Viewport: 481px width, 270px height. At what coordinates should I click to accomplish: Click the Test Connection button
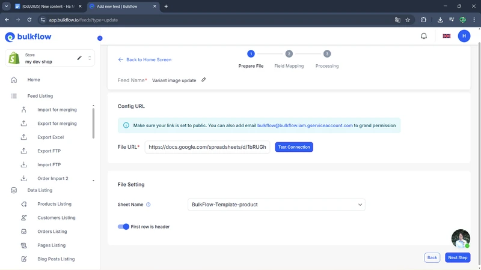pyautogui.click(x=294, y=147)
